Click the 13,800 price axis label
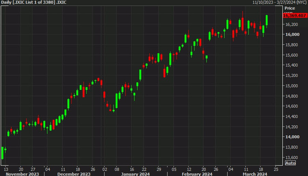Image resolution: width=308 pixels, height=176 pixels. pyautogui.click(x=292, y=147)
